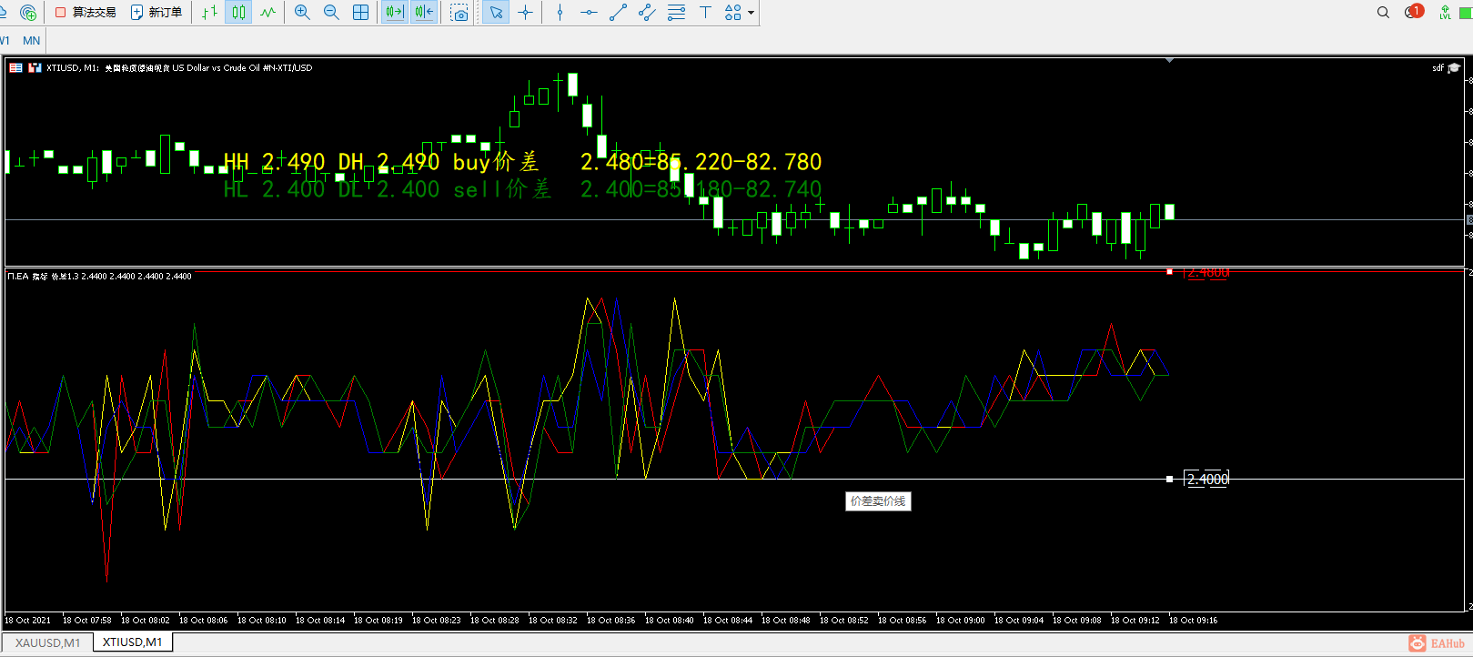Click the 18 Oct 09:16 time label

[1193, 621]
